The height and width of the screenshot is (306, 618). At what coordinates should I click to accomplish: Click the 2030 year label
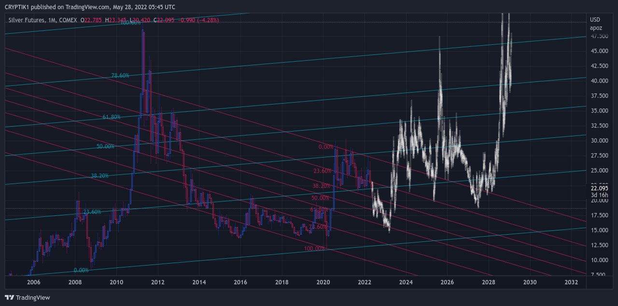point(530,282)
